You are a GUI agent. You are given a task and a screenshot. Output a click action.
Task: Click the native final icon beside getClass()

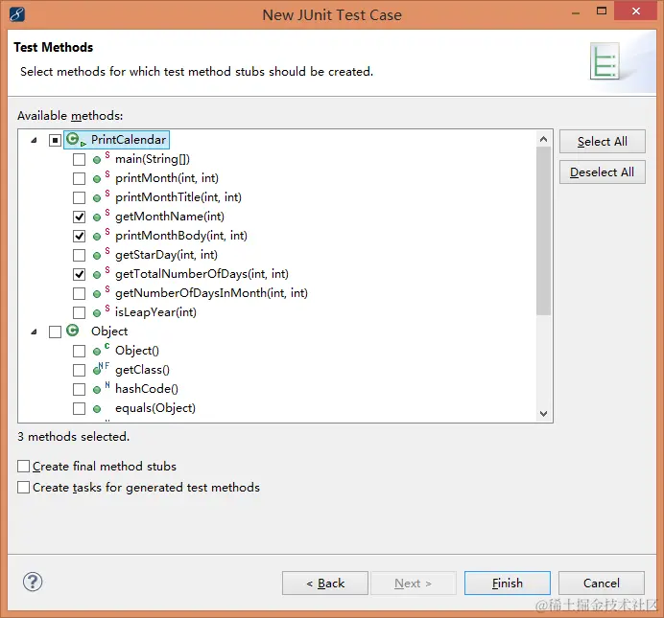(101, 369)
